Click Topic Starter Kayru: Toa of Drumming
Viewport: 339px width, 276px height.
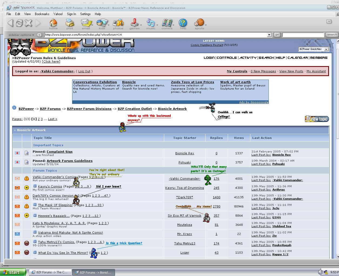coord(184,188)
